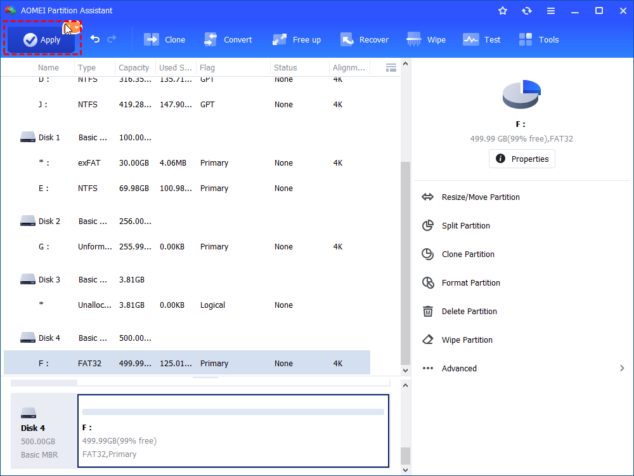Screen dimensions: 634x476
Task: Click the partition list scroll-up arrow
Action: (x=405, y=64)
